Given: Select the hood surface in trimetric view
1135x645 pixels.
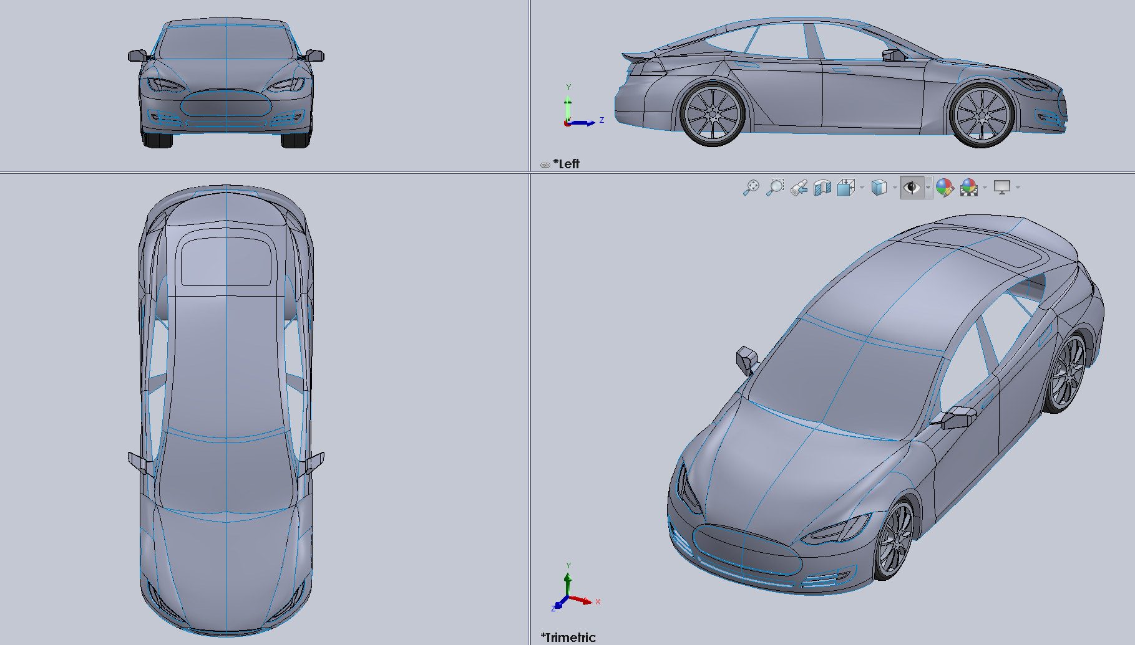Looking at the screenshot, I should click(805, 474).
